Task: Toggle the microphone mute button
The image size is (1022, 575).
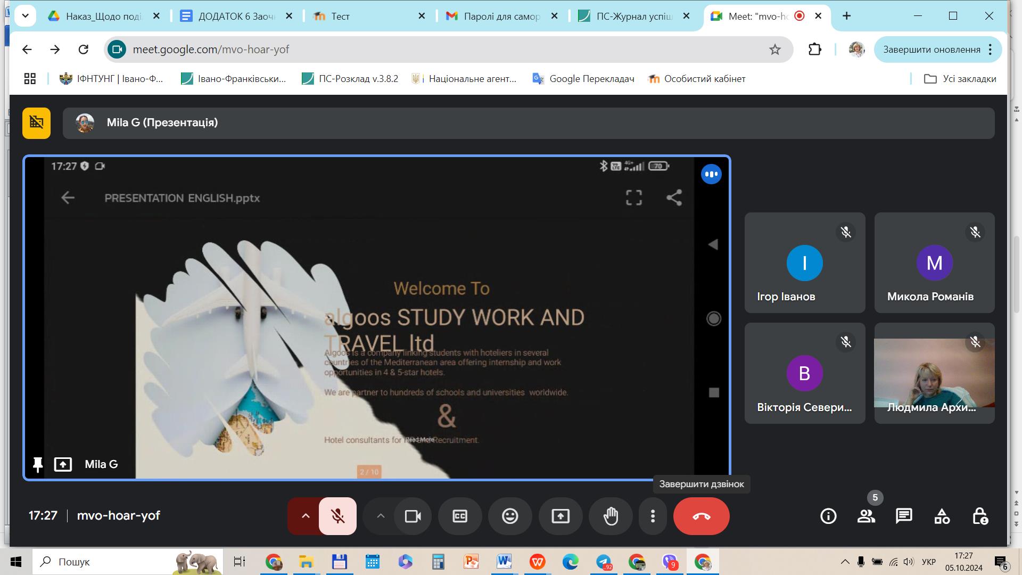Action: [337, 516]
